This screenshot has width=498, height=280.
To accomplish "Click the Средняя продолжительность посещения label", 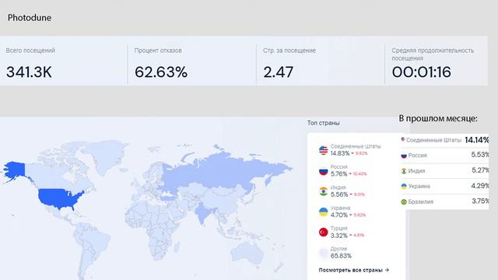I will [433, 54].
